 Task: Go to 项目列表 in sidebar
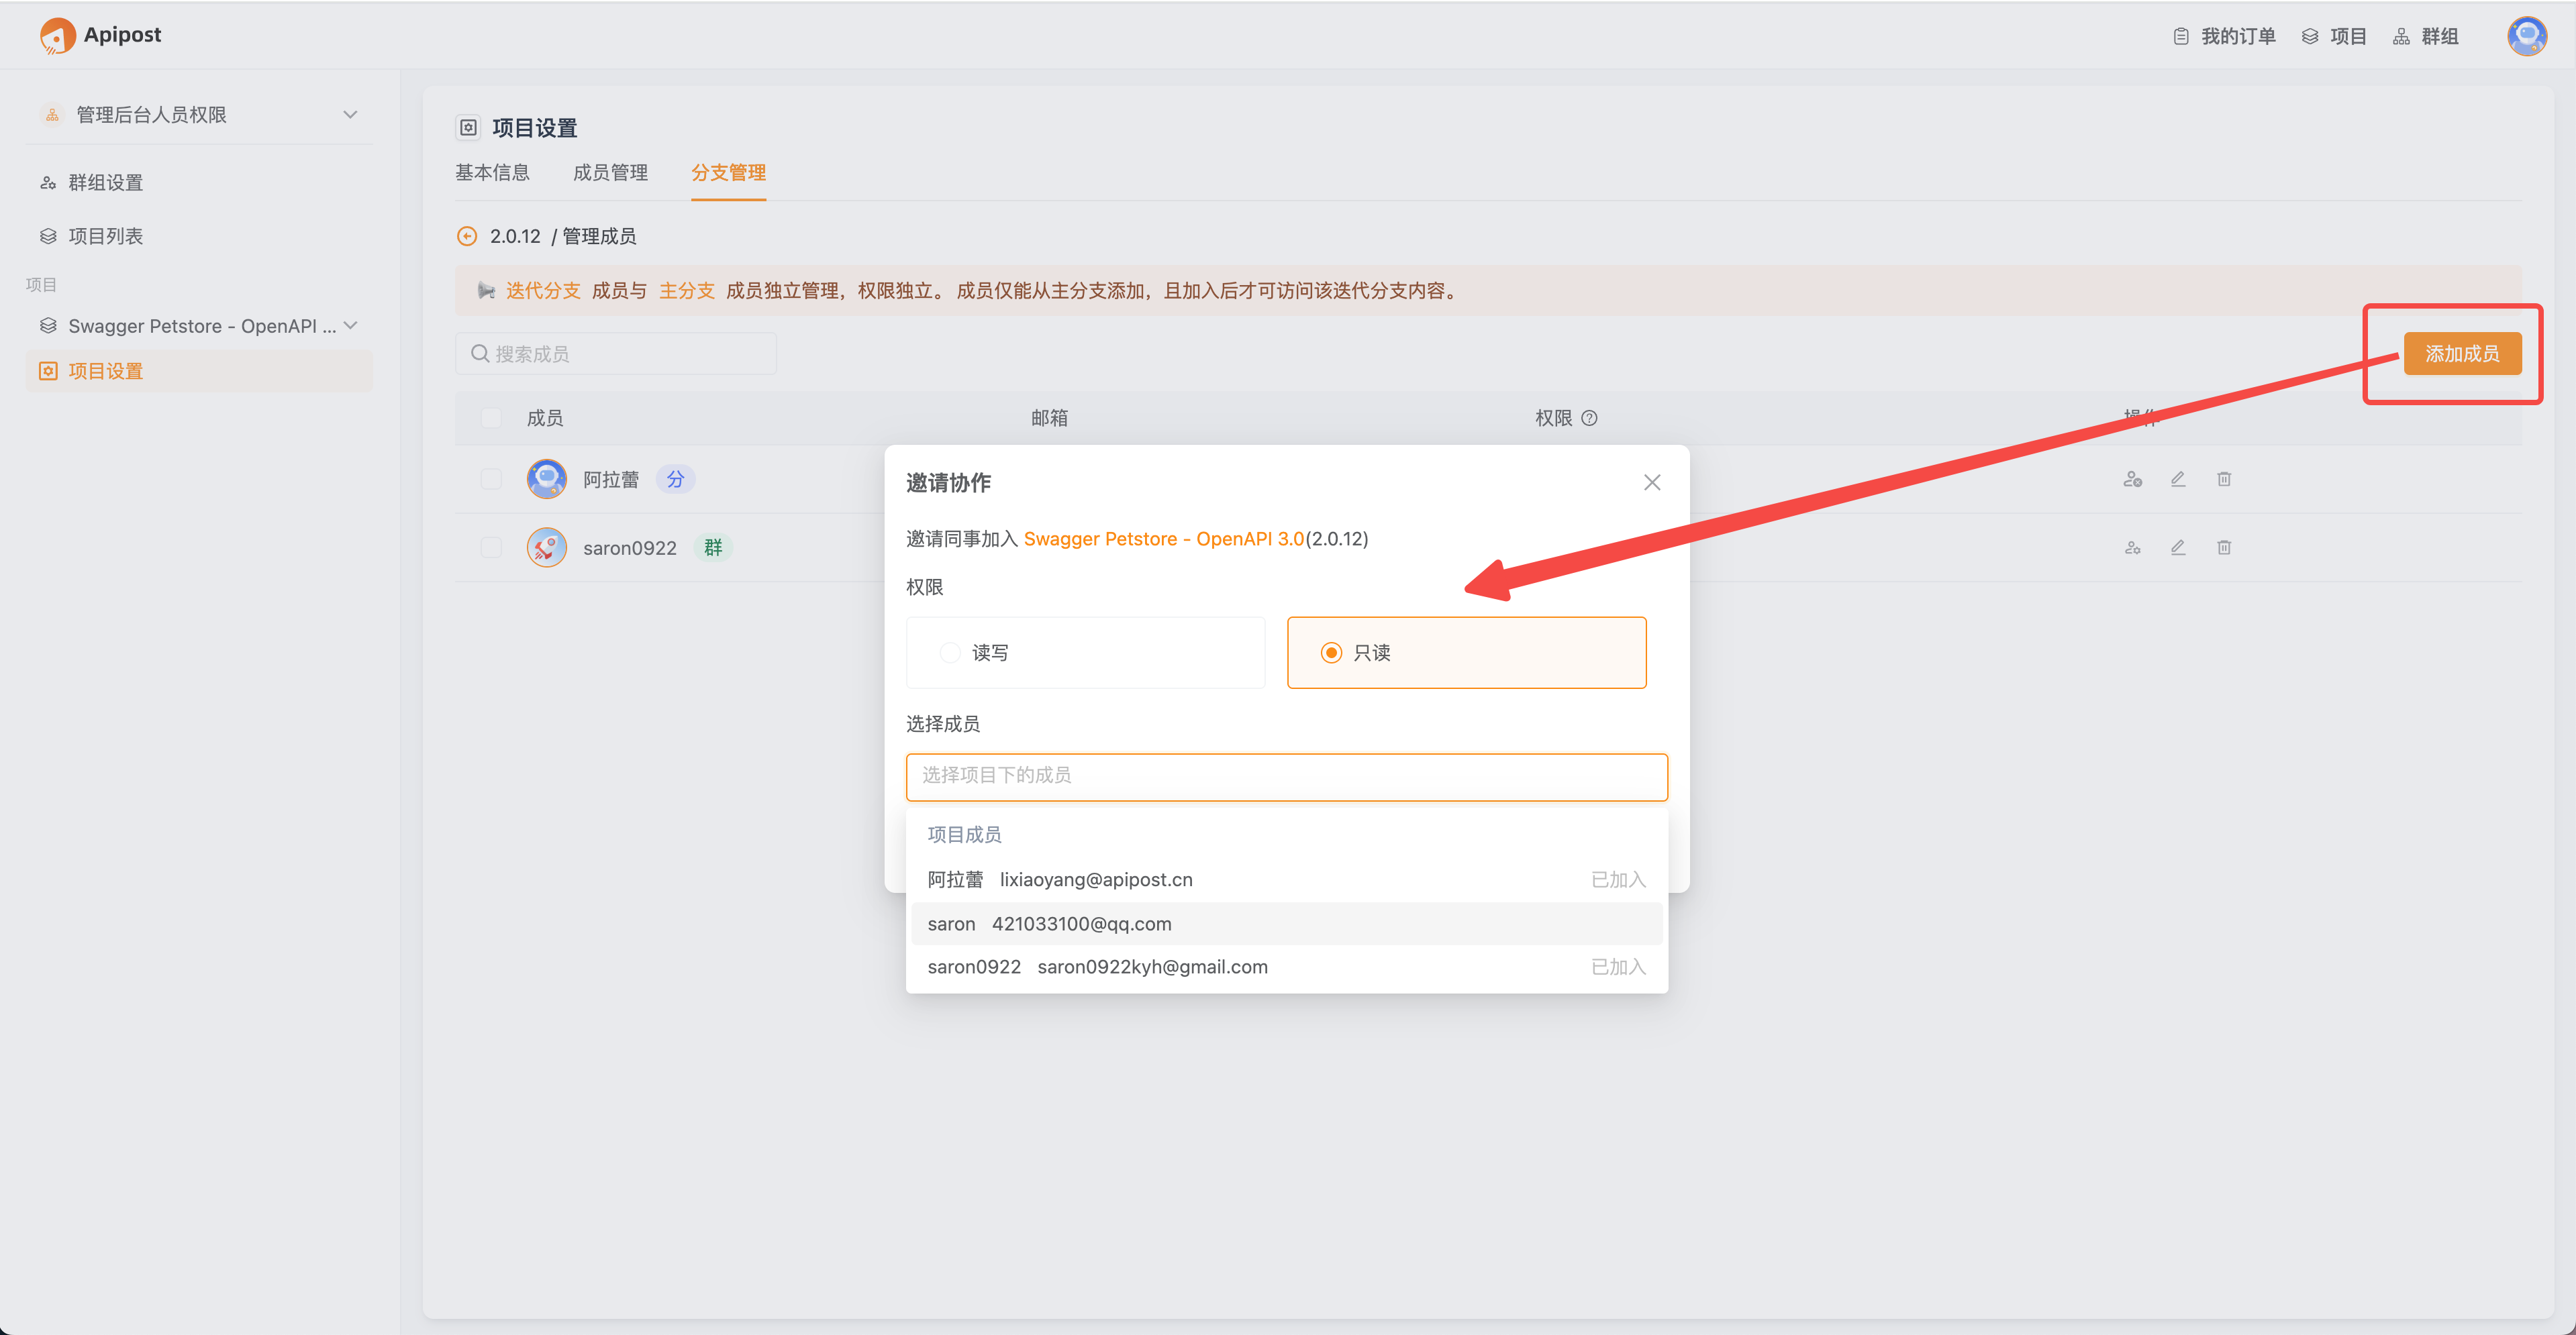[199, 236]
